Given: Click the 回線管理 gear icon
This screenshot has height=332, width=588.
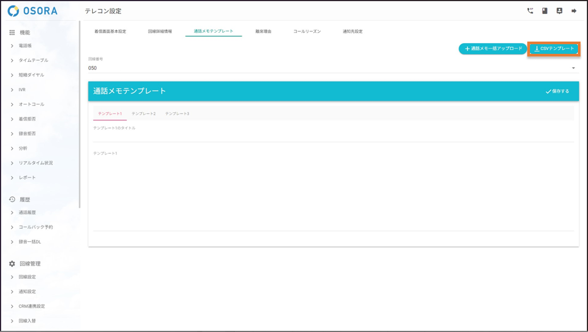Looking at the screenshot, I should [12, 264].
